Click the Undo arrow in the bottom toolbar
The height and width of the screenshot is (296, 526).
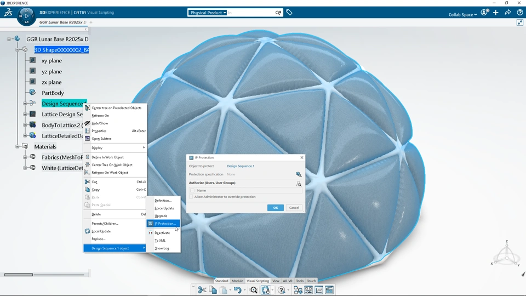[237, 290]
